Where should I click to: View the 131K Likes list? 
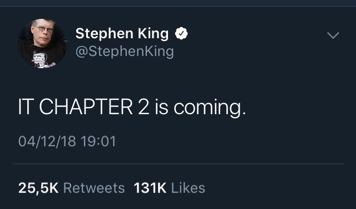[x=169, y=188]
